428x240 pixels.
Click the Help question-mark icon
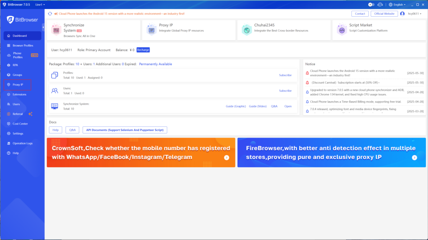click(8, 153)
